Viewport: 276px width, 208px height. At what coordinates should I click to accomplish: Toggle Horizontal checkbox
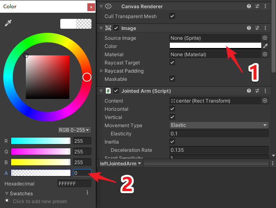172,109
